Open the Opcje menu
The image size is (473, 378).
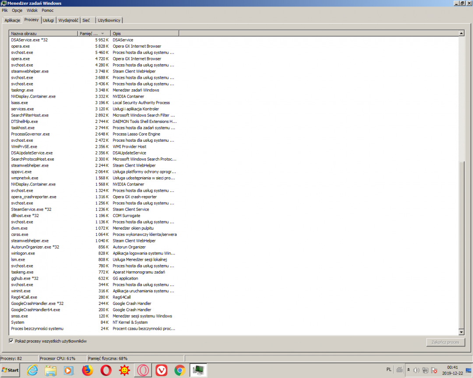[x=17, y=10]
